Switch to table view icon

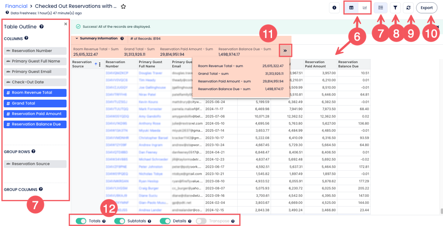click(351, 8)
